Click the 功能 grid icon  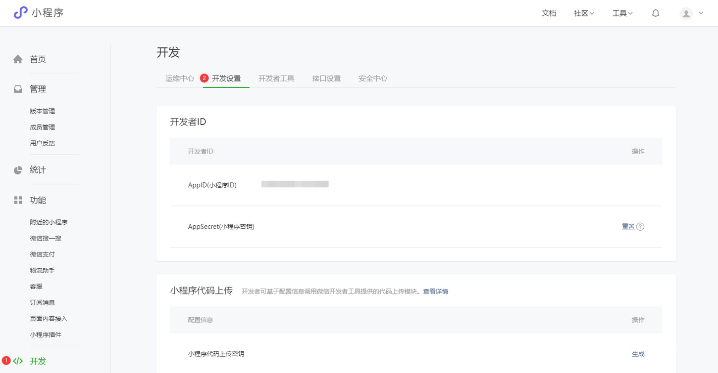(x=18, y=200)
